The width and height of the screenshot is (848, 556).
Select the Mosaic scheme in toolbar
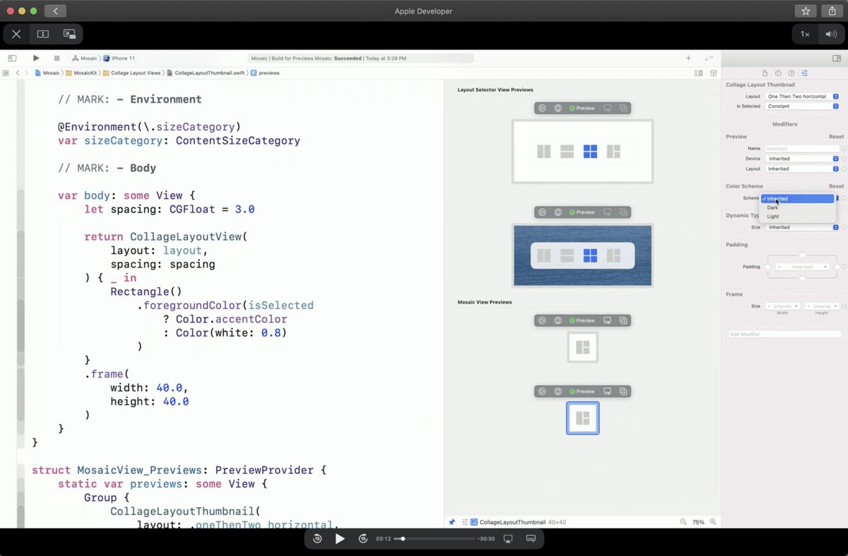tap(85, 58)
